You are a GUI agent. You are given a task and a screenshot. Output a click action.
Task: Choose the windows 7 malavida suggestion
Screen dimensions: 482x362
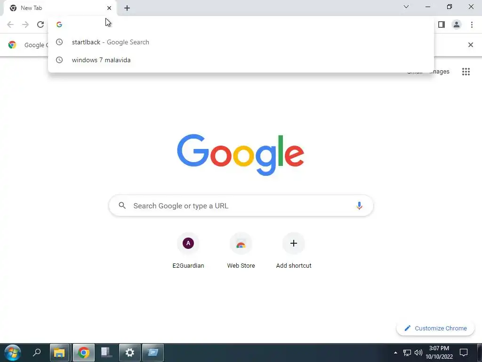point(241,60)
